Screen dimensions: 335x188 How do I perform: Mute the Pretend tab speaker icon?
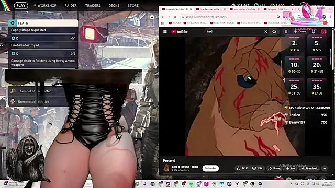[x=187, y=9]
